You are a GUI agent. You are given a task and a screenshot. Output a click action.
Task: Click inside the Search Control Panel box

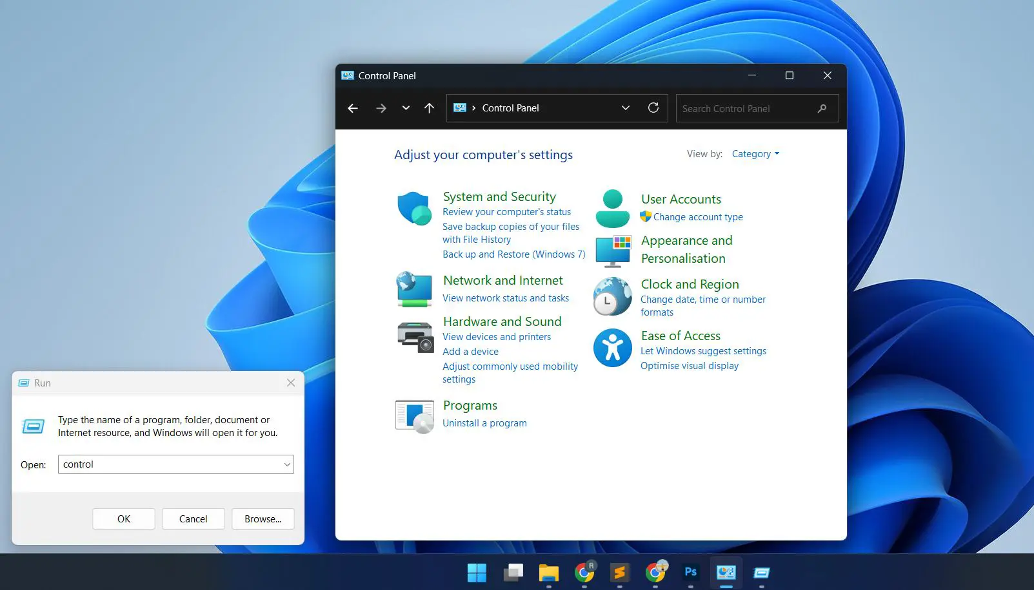[x=742, y=108]
